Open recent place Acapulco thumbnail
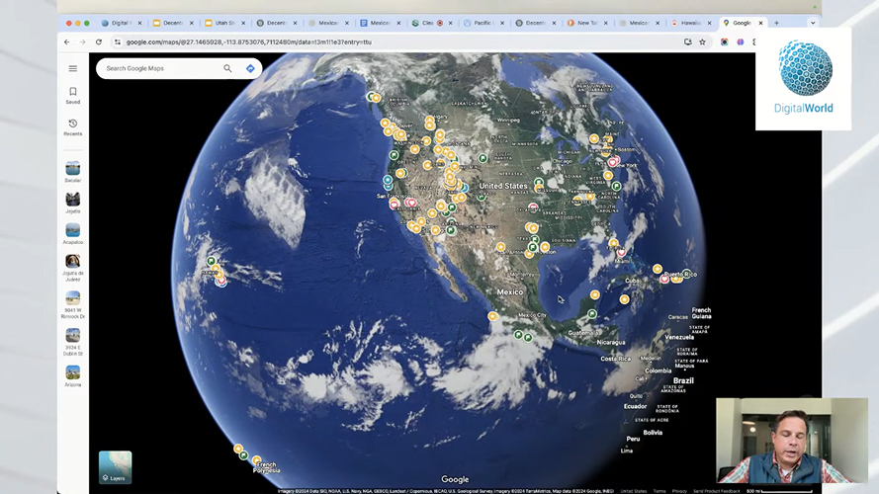 pyautogui.click(x=73, y=230)
